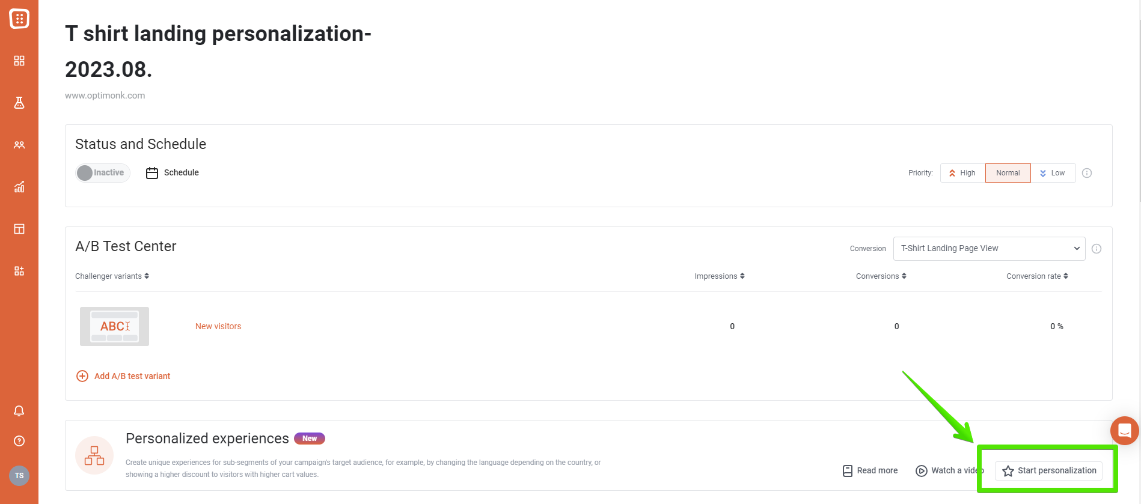Open the ABC variant preview thumbnail

coord(114,326)
